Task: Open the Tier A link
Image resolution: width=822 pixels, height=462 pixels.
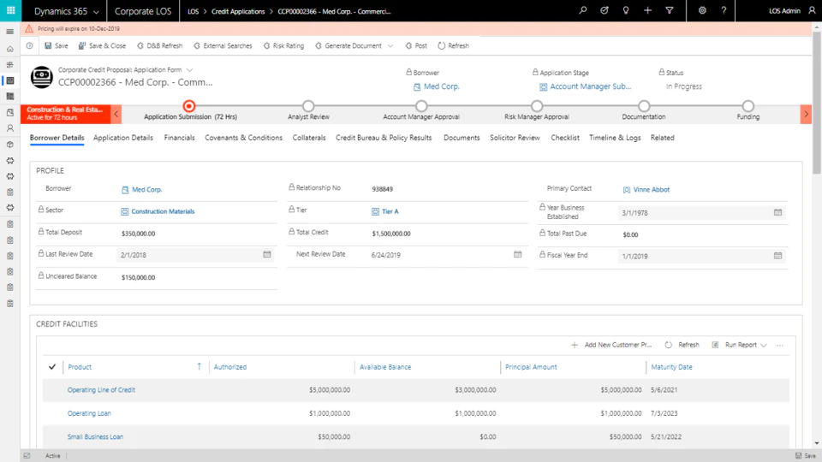Action: point(390,211)
